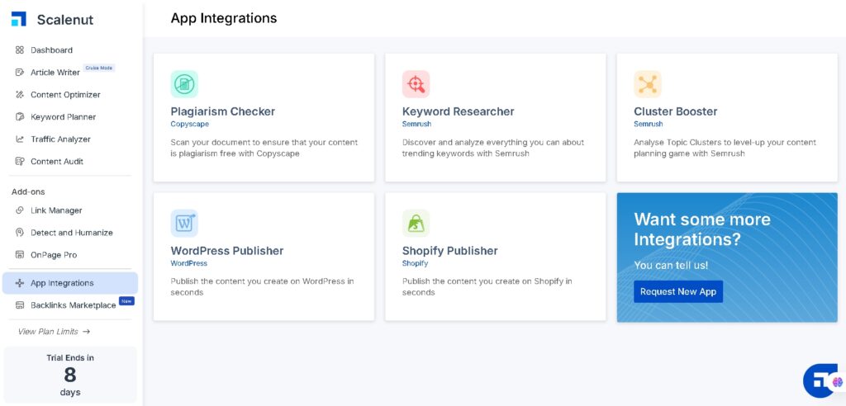Click the Article Writer sidebar icon
This screenshot has width=846, height=406.
pos(20,73)
